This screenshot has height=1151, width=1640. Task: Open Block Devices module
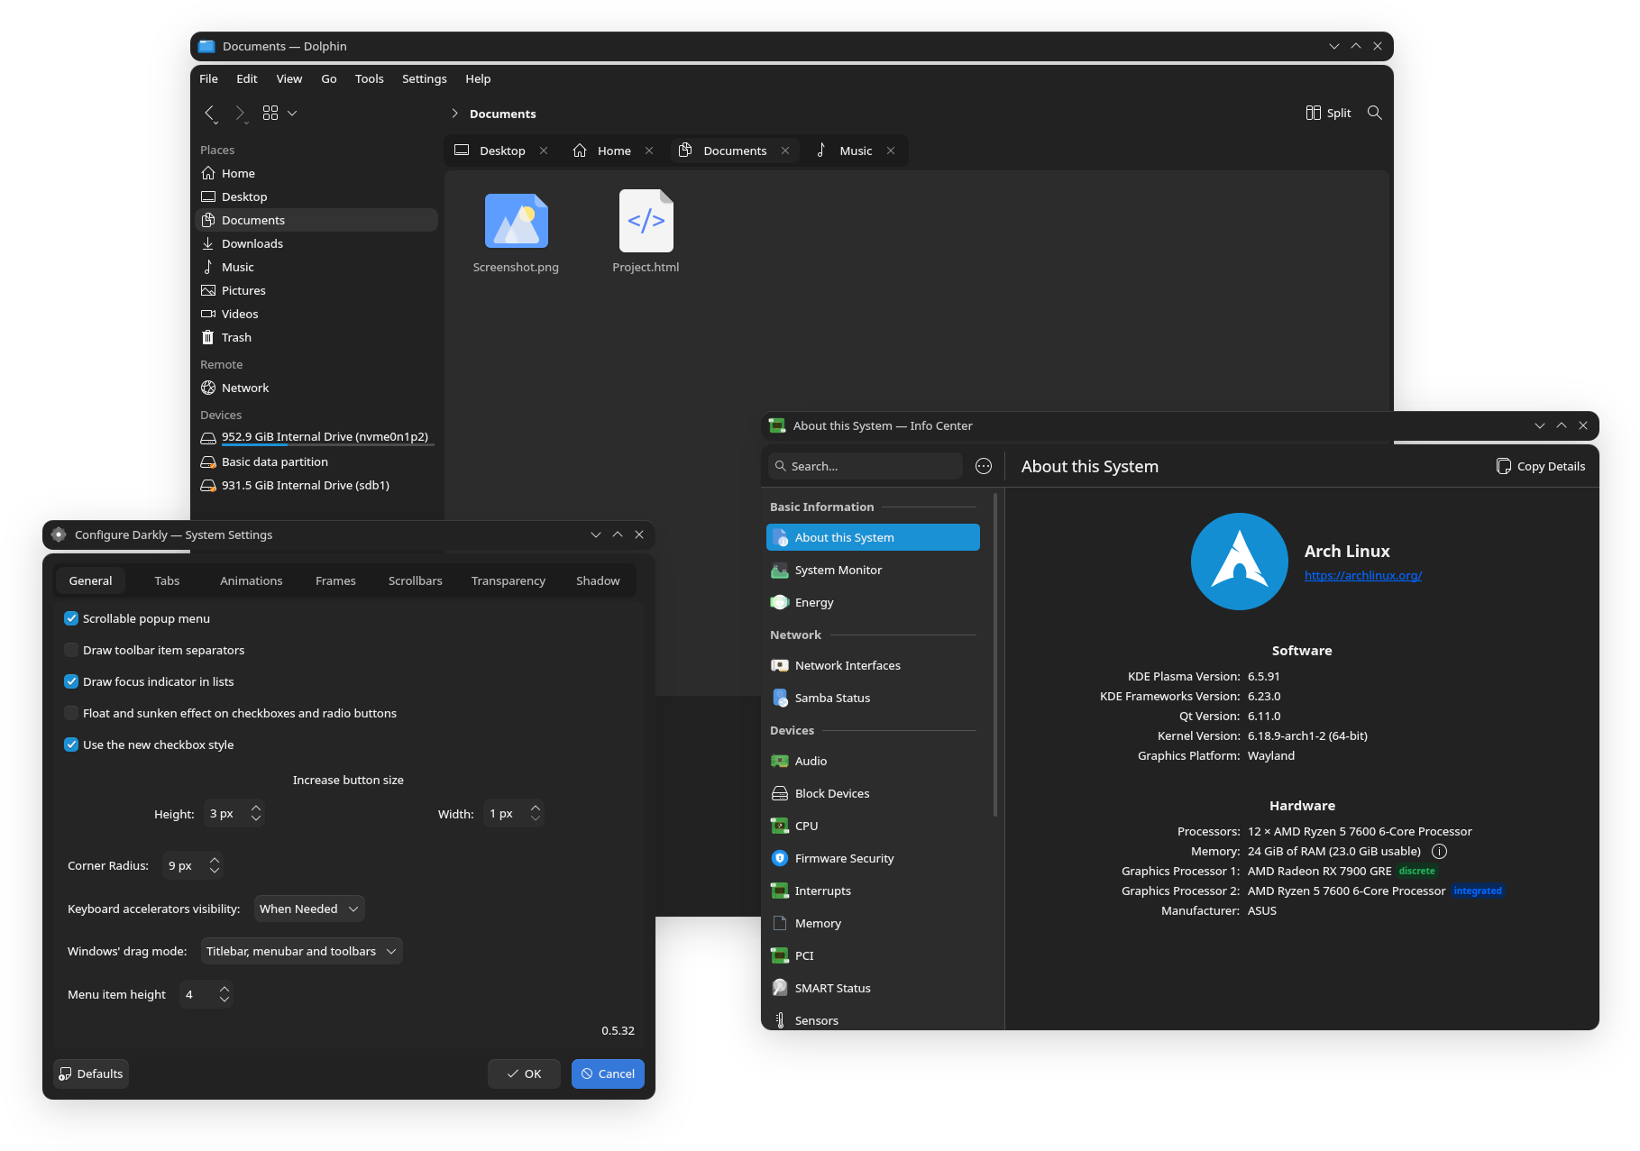[x=873, y=793]
